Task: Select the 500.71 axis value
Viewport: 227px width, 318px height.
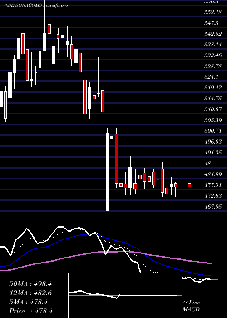Action: pos(212,131)
